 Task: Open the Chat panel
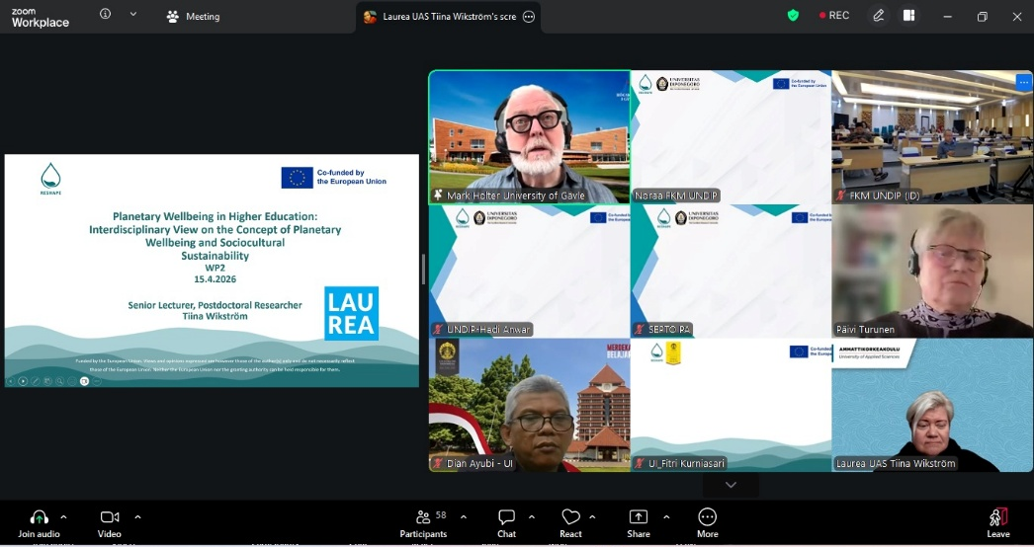[x=506, y=517]
